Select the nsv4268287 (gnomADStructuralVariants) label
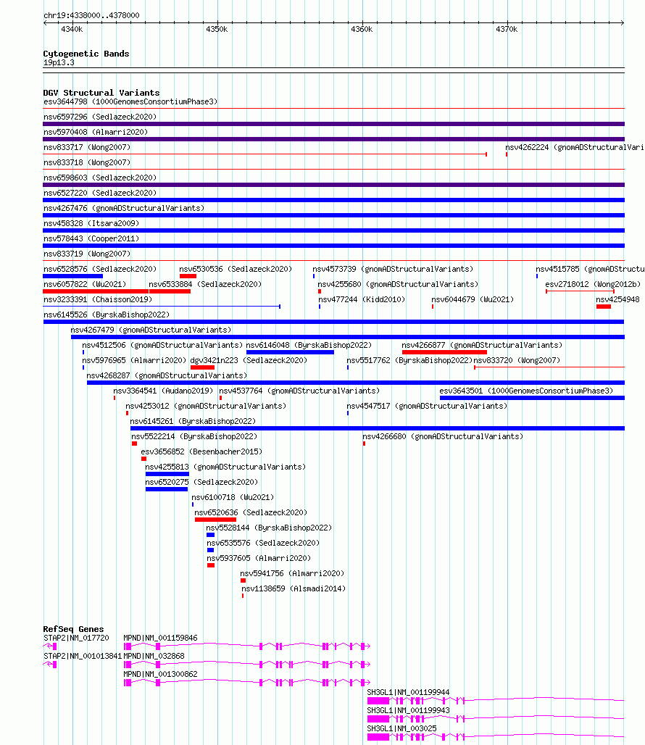645x745 pixels. coord(167,375)
